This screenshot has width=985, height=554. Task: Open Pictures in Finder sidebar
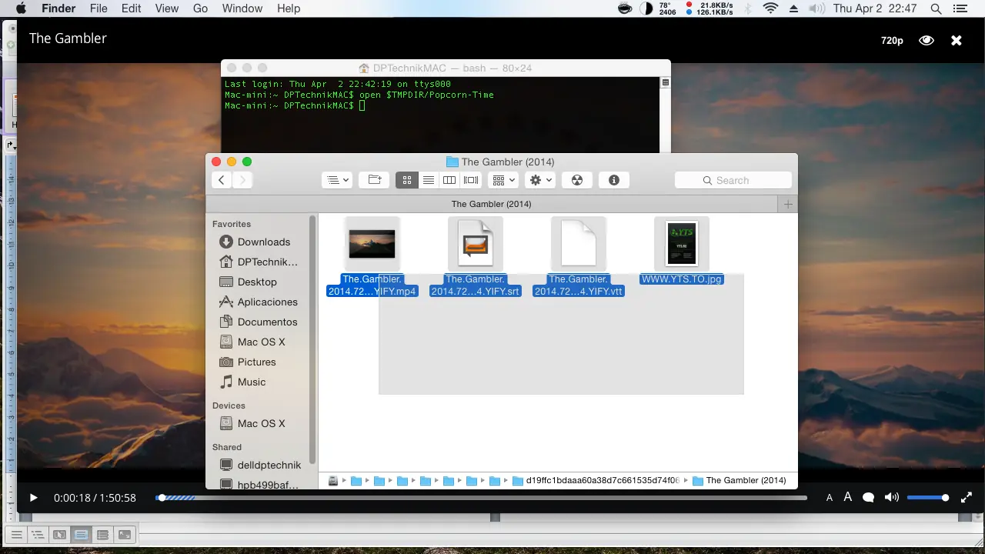255,362
